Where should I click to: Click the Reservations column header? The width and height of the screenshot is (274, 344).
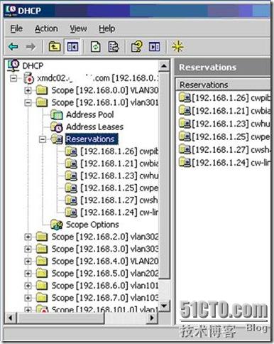(223, 85)
